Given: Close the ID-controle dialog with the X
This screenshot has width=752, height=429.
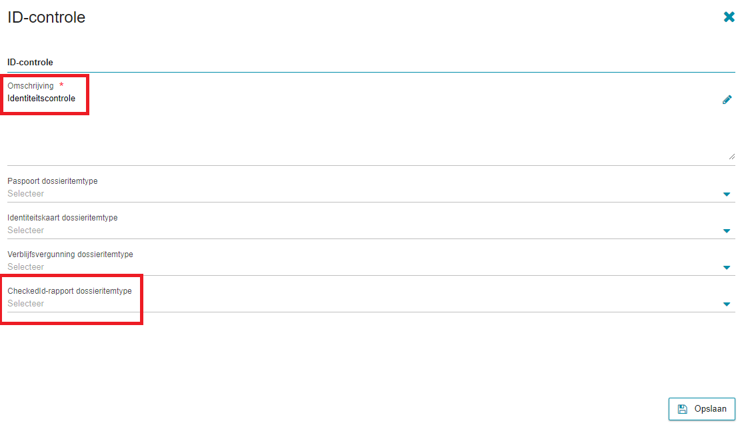Looking at the screenshot, I should coord(729,17).
